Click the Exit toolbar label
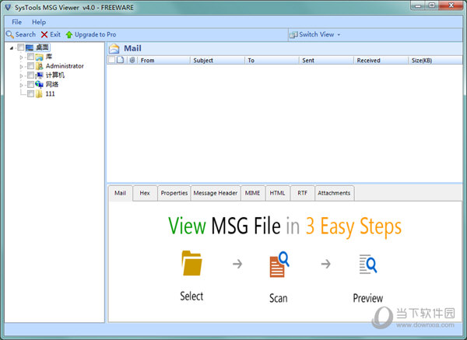467x340 pixels. 55,34
